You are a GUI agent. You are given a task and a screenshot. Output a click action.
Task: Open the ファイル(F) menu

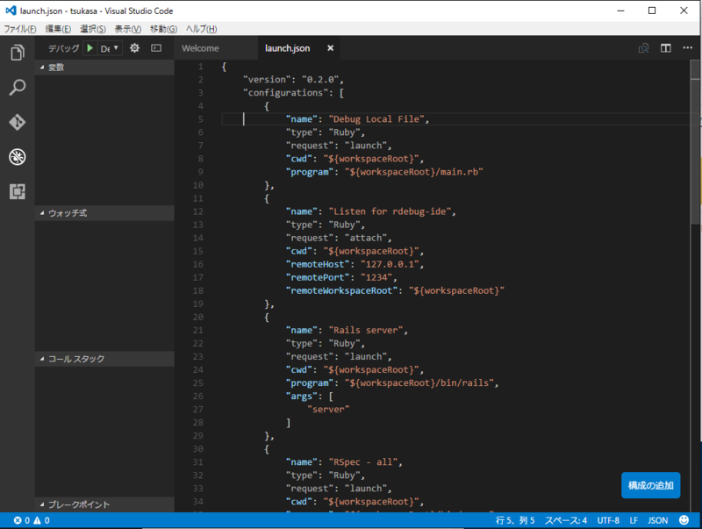[20, 29]
